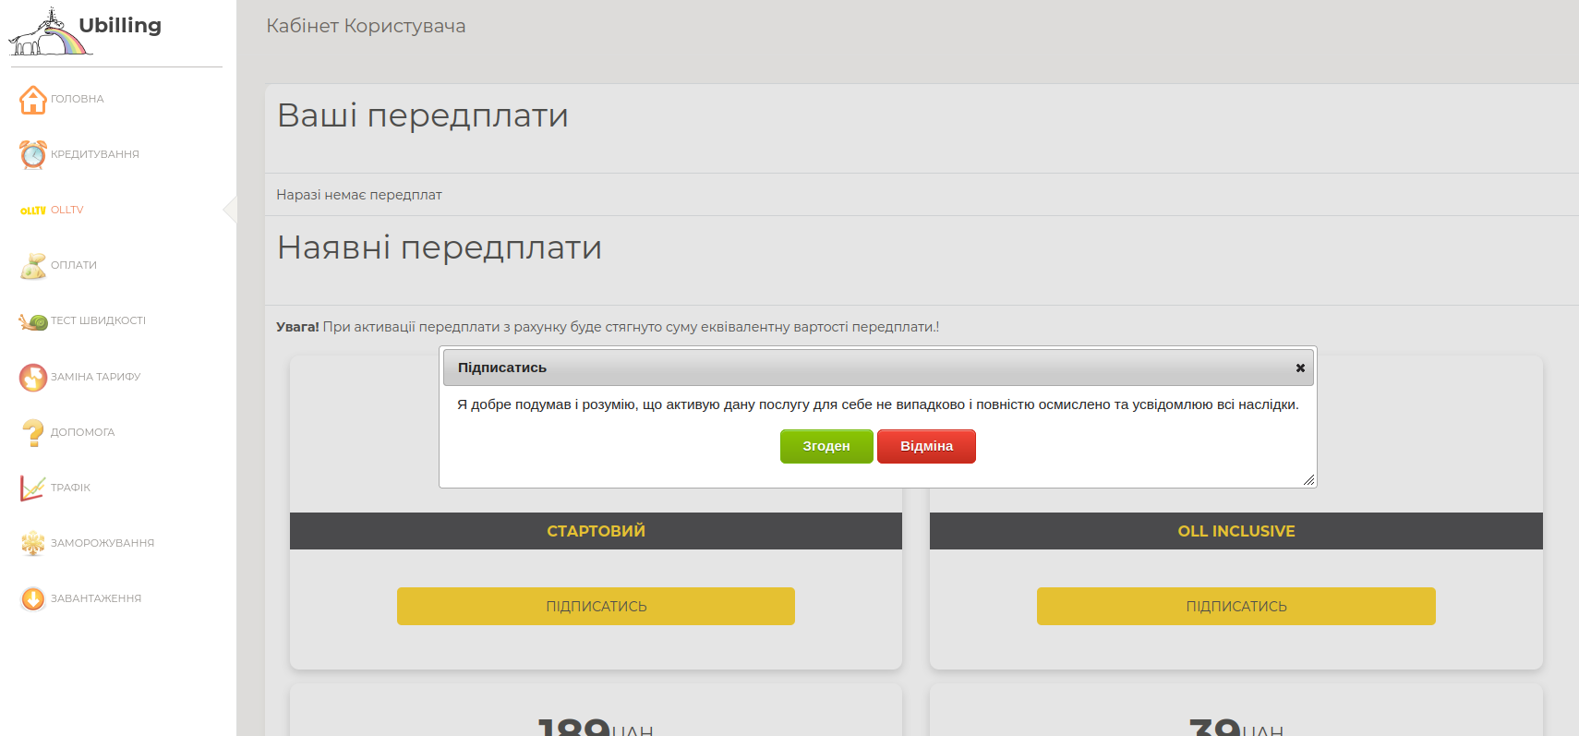Click the question mark Допомога icon
The image size is (1579, 736).
click(33, 432)
